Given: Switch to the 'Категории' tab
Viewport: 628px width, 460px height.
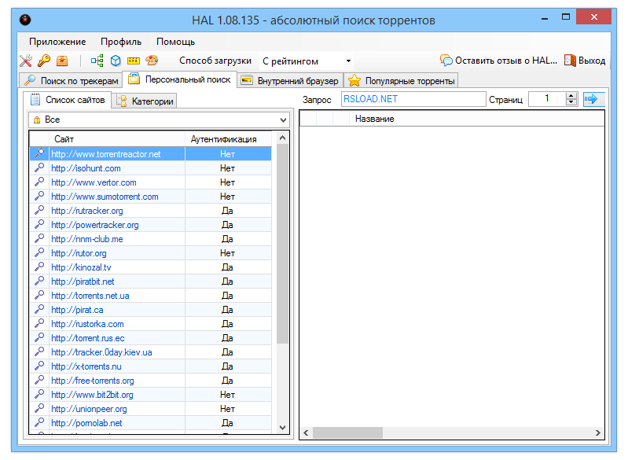Looking at the screenshot, I should pyautogui.click(x=145, y=101).
